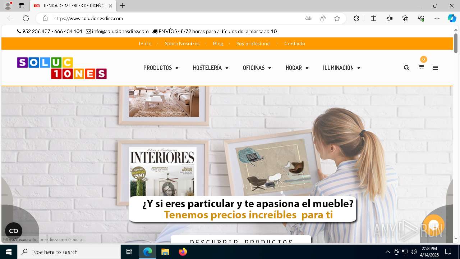460x259 pixels.
Task: Click the translate page icon
Action: click(308, 18)
